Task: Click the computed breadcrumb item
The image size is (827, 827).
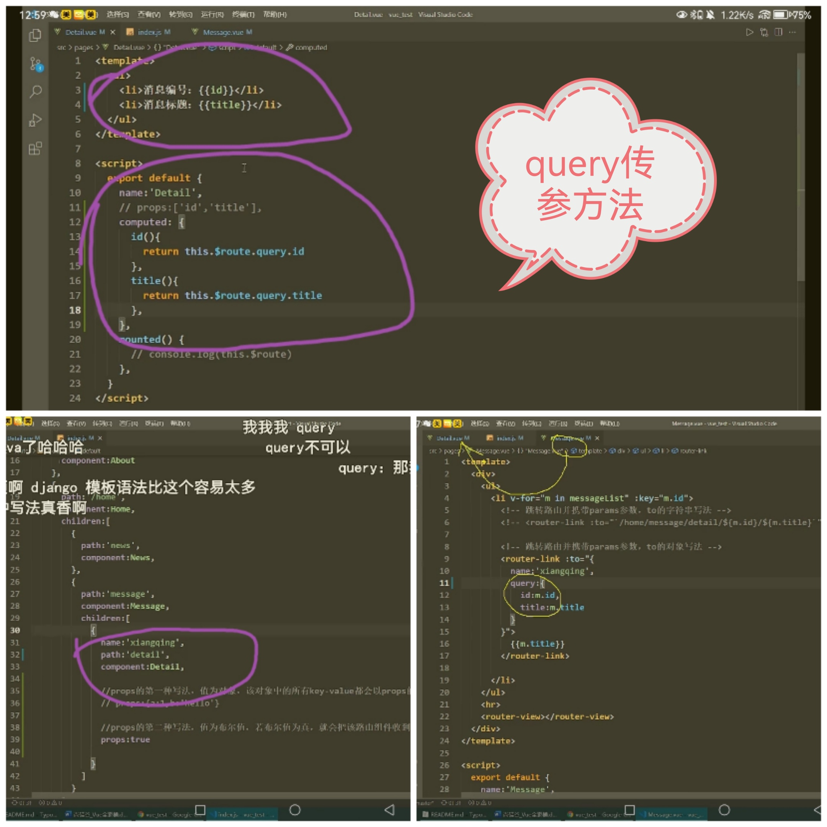Action: (x=311, y=47)
